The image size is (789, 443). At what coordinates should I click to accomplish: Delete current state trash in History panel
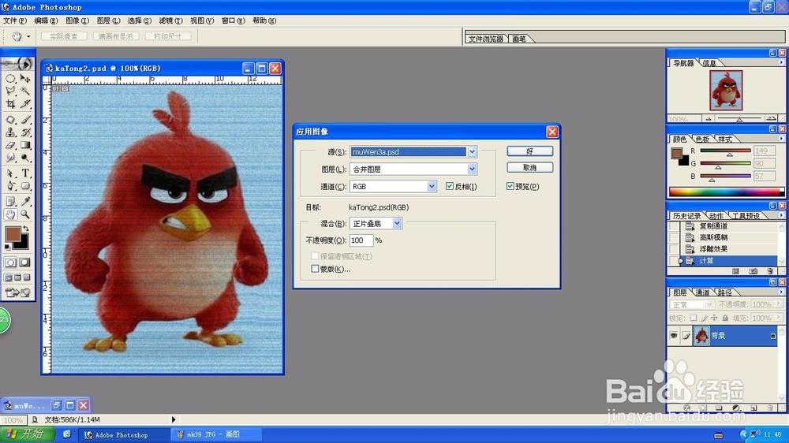(x=770, y=271)
